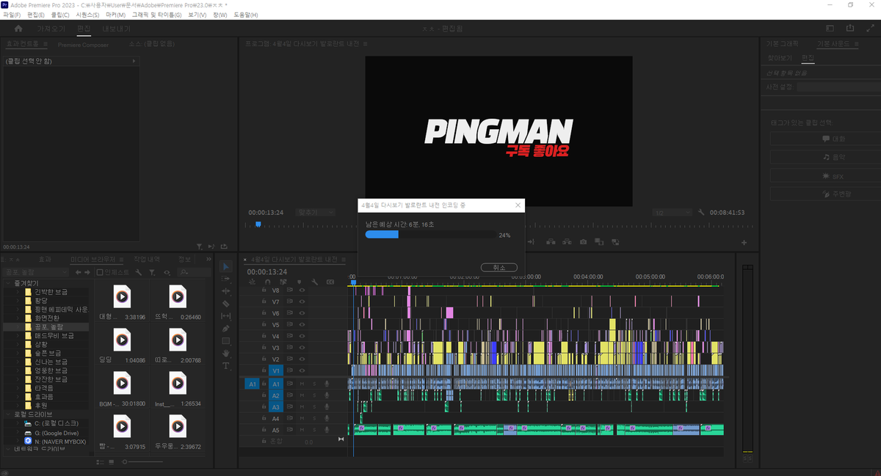Select the Ripple Edit tool
This screenshot has width=881, height=476.
(226, 290)
